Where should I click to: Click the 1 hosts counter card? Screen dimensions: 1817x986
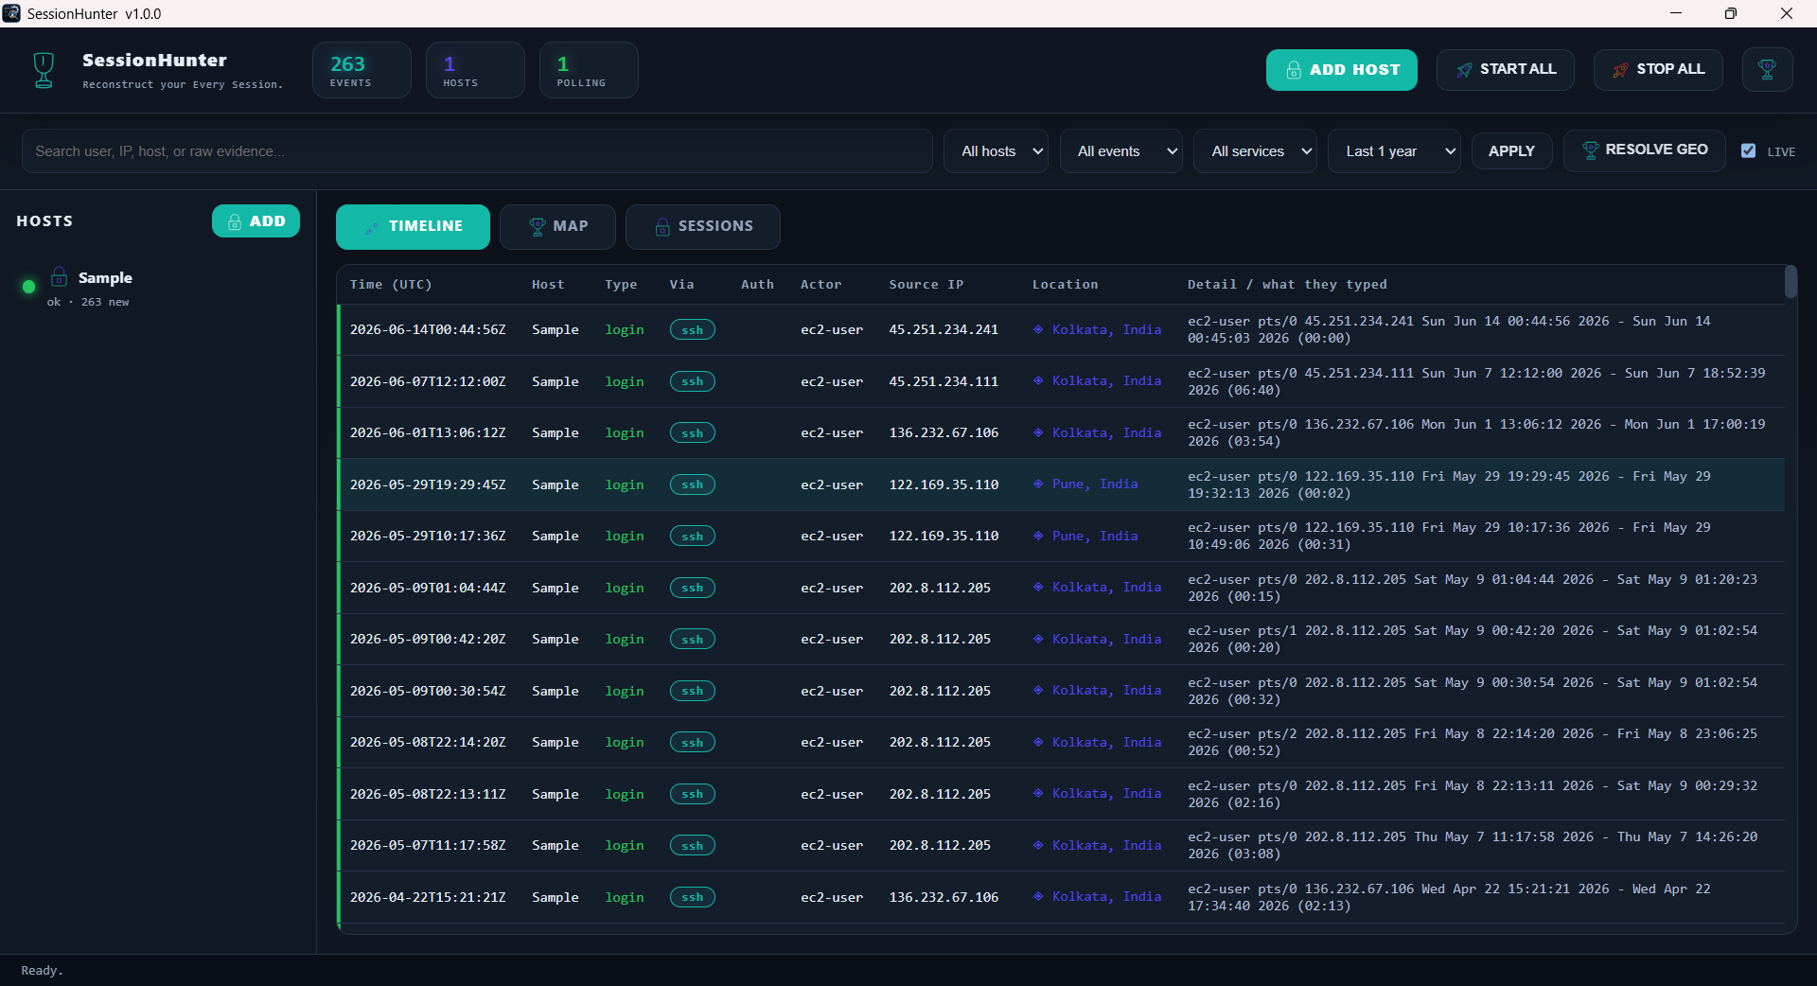tap(475, 70)
